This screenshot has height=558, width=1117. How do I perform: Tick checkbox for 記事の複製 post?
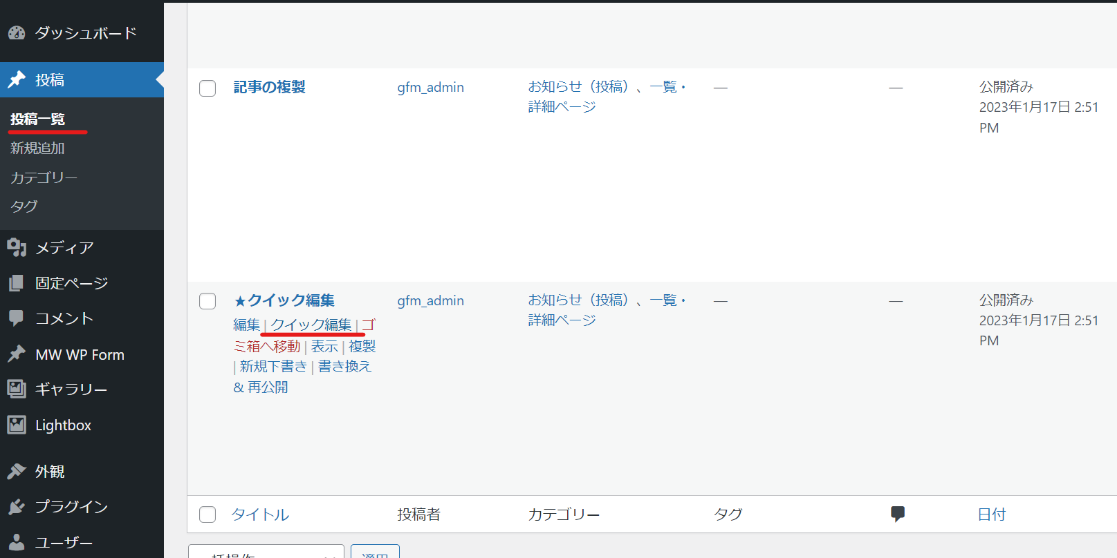(207, 88)
